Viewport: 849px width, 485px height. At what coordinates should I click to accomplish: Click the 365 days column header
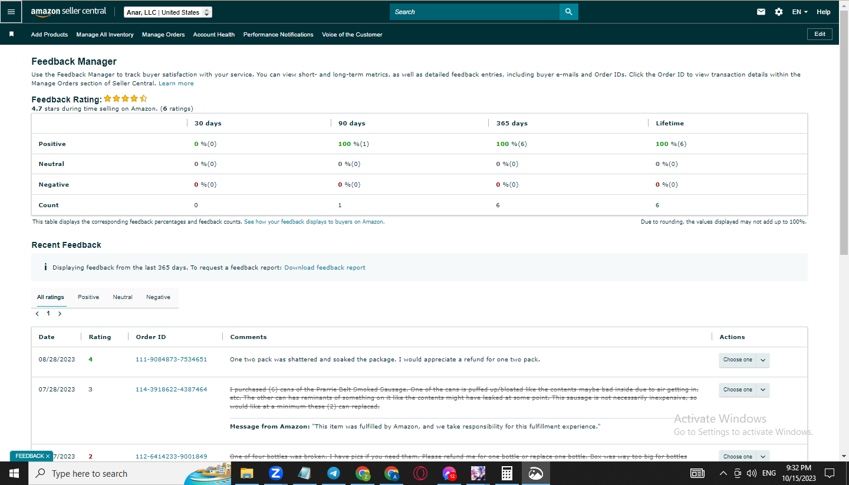click(512, 124)
